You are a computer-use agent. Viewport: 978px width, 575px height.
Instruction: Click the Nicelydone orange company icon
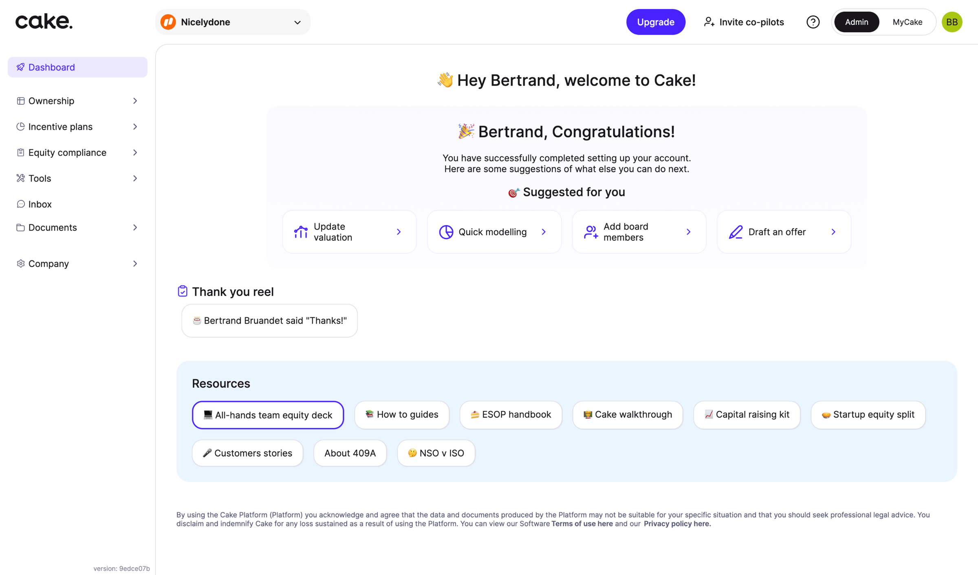[x=168, y=22]
